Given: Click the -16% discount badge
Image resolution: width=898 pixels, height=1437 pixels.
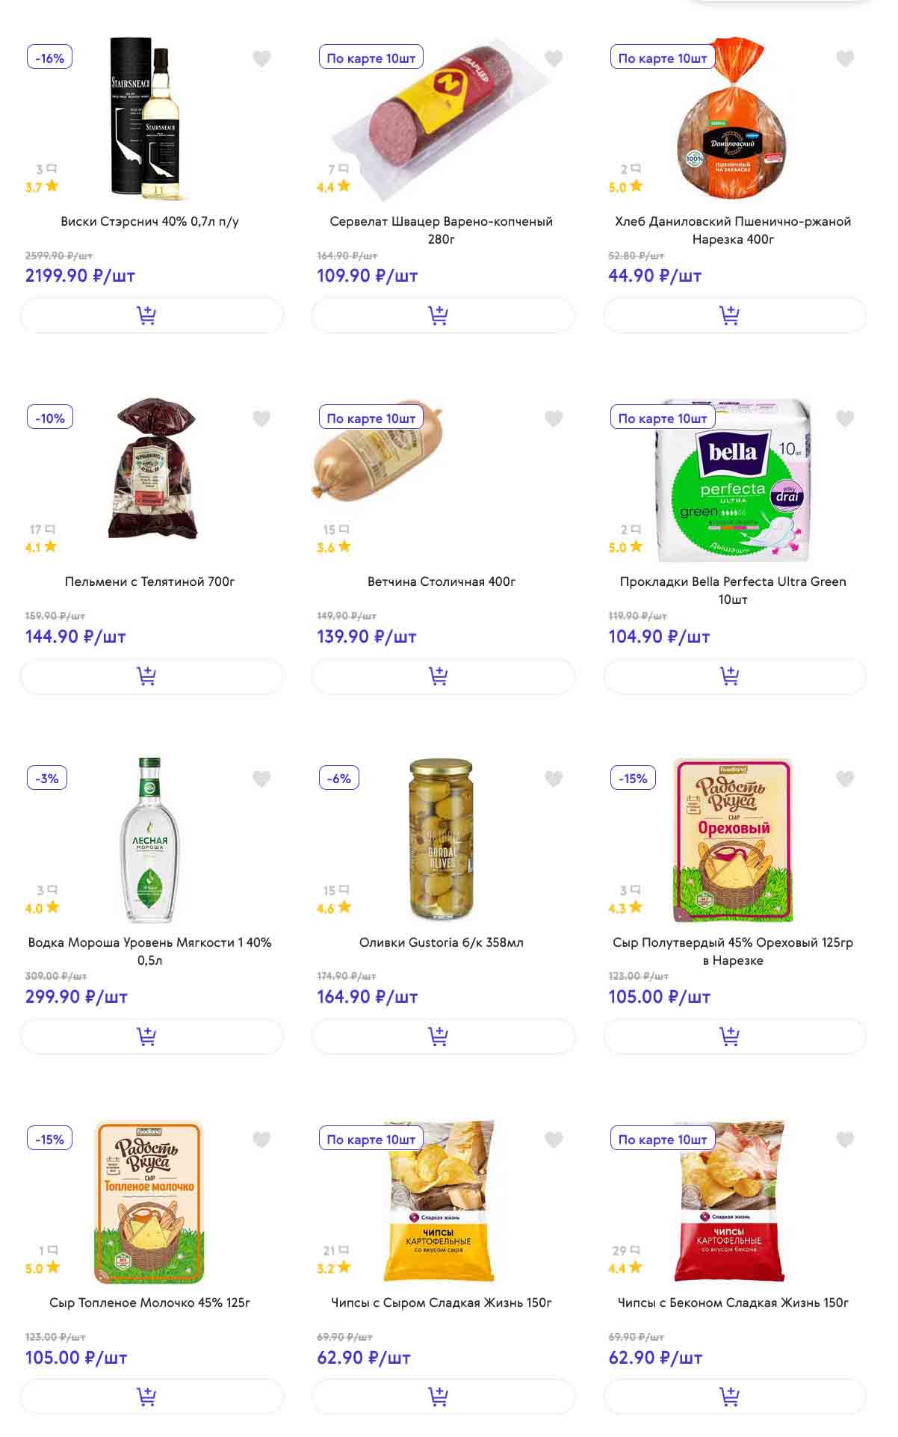Looking at the screenshot, I should point(49,58).
